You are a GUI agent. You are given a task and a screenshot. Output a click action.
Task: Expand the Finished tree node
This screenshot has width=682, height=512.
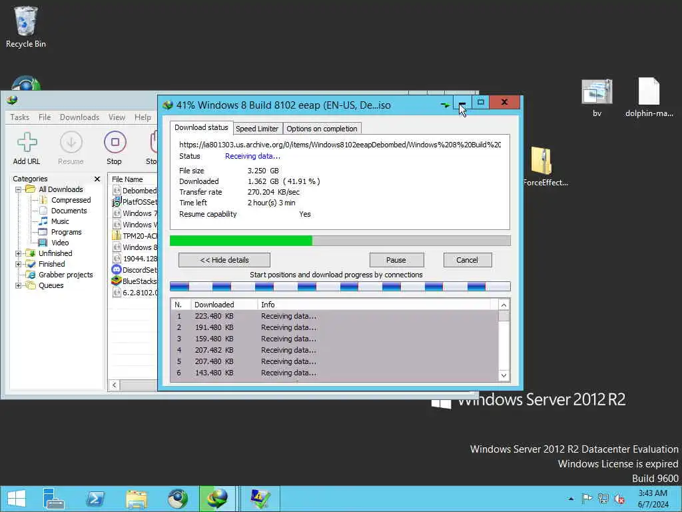[x=18, y=264]
